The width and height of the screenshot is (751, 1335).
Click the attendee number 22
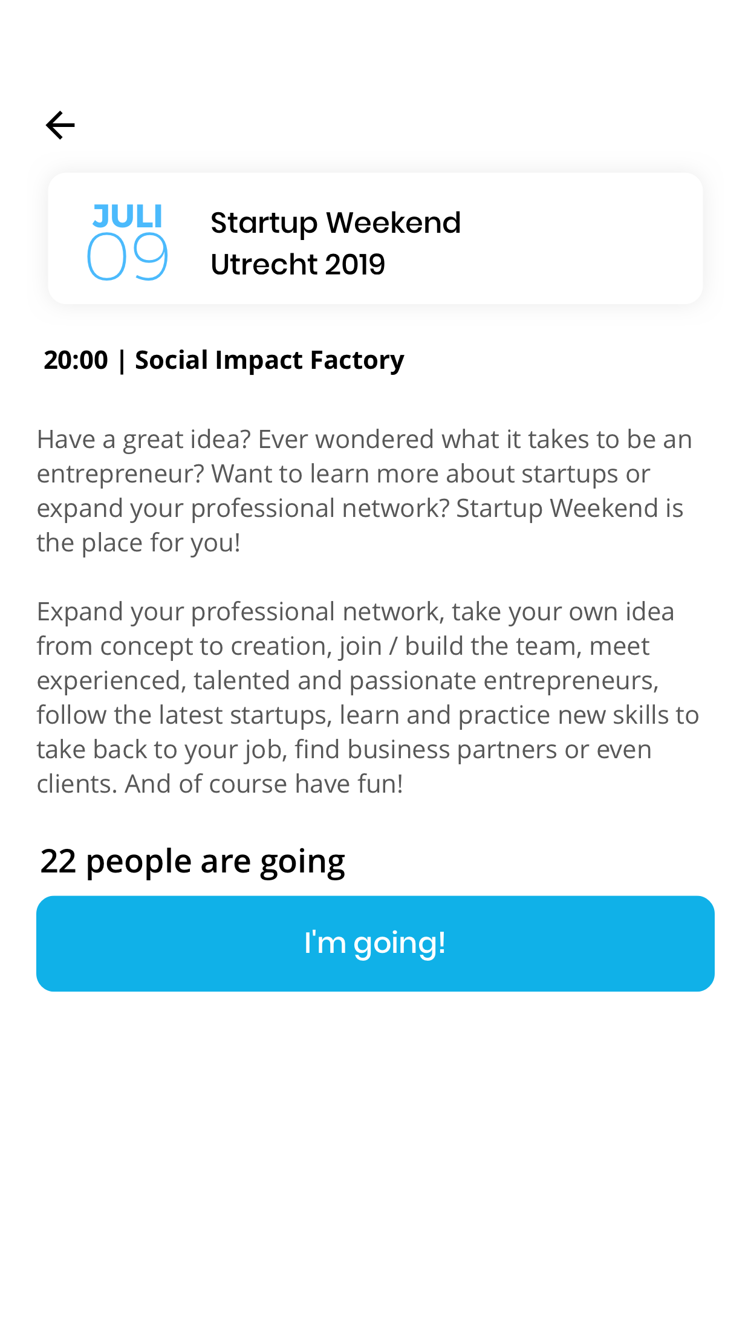click(x=58, y=861)
